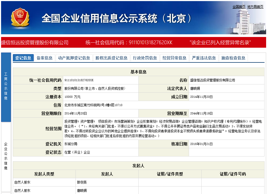268x194 pixels.
Task: Click the 发起人 section heading
Action: 138,166
